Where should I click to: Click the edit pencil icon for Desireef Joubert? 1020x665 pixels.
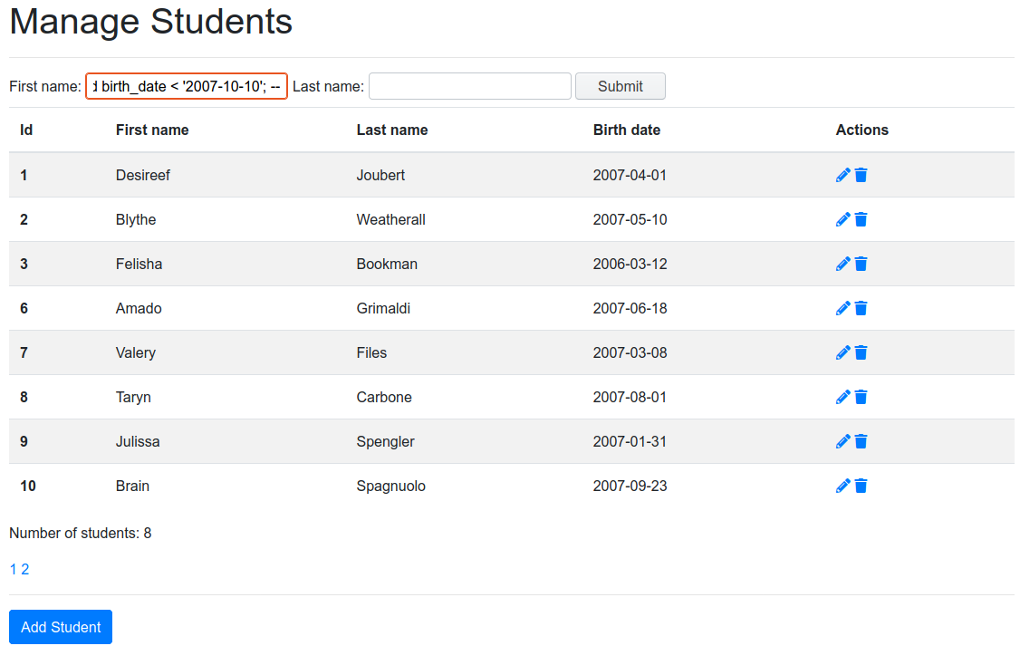click(842, 175)
